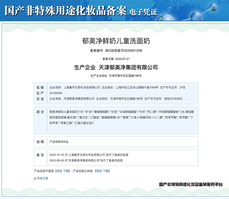
Task: Select the product title 郁美净鲜奶儿童洗面奶
Action: 116,41
